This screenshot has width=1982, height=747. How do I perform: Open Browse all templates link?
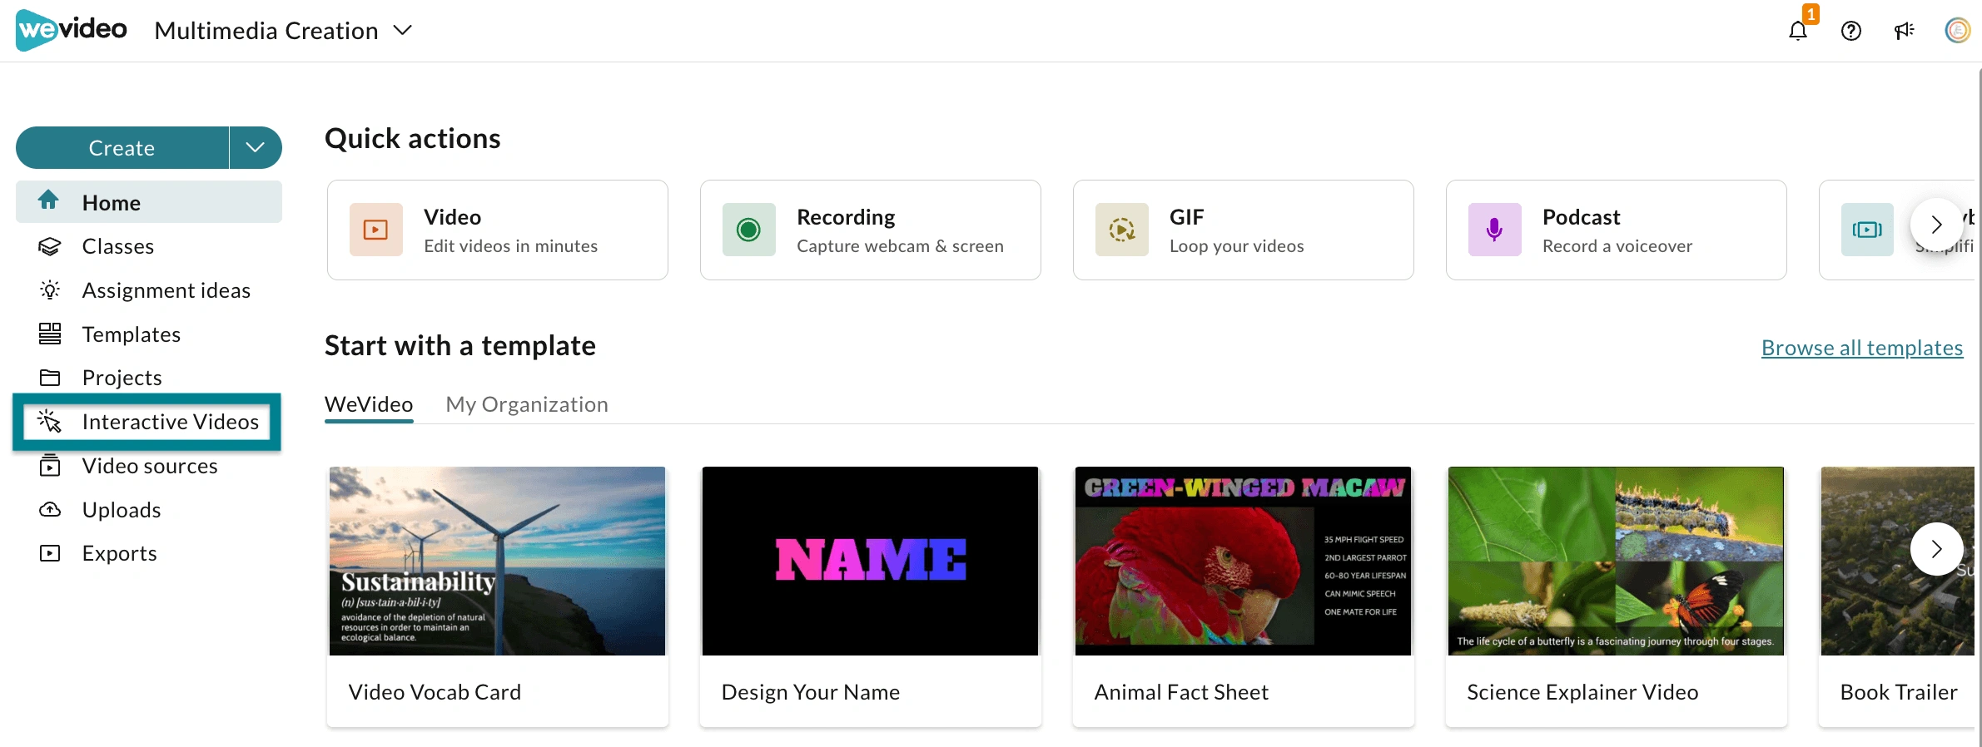tap(1862, 348)
